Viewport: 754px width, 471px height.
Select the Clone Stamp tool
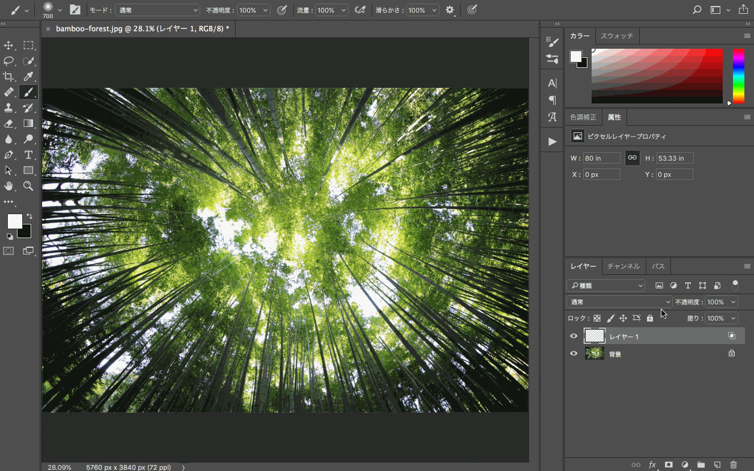(x=9, y=108)
